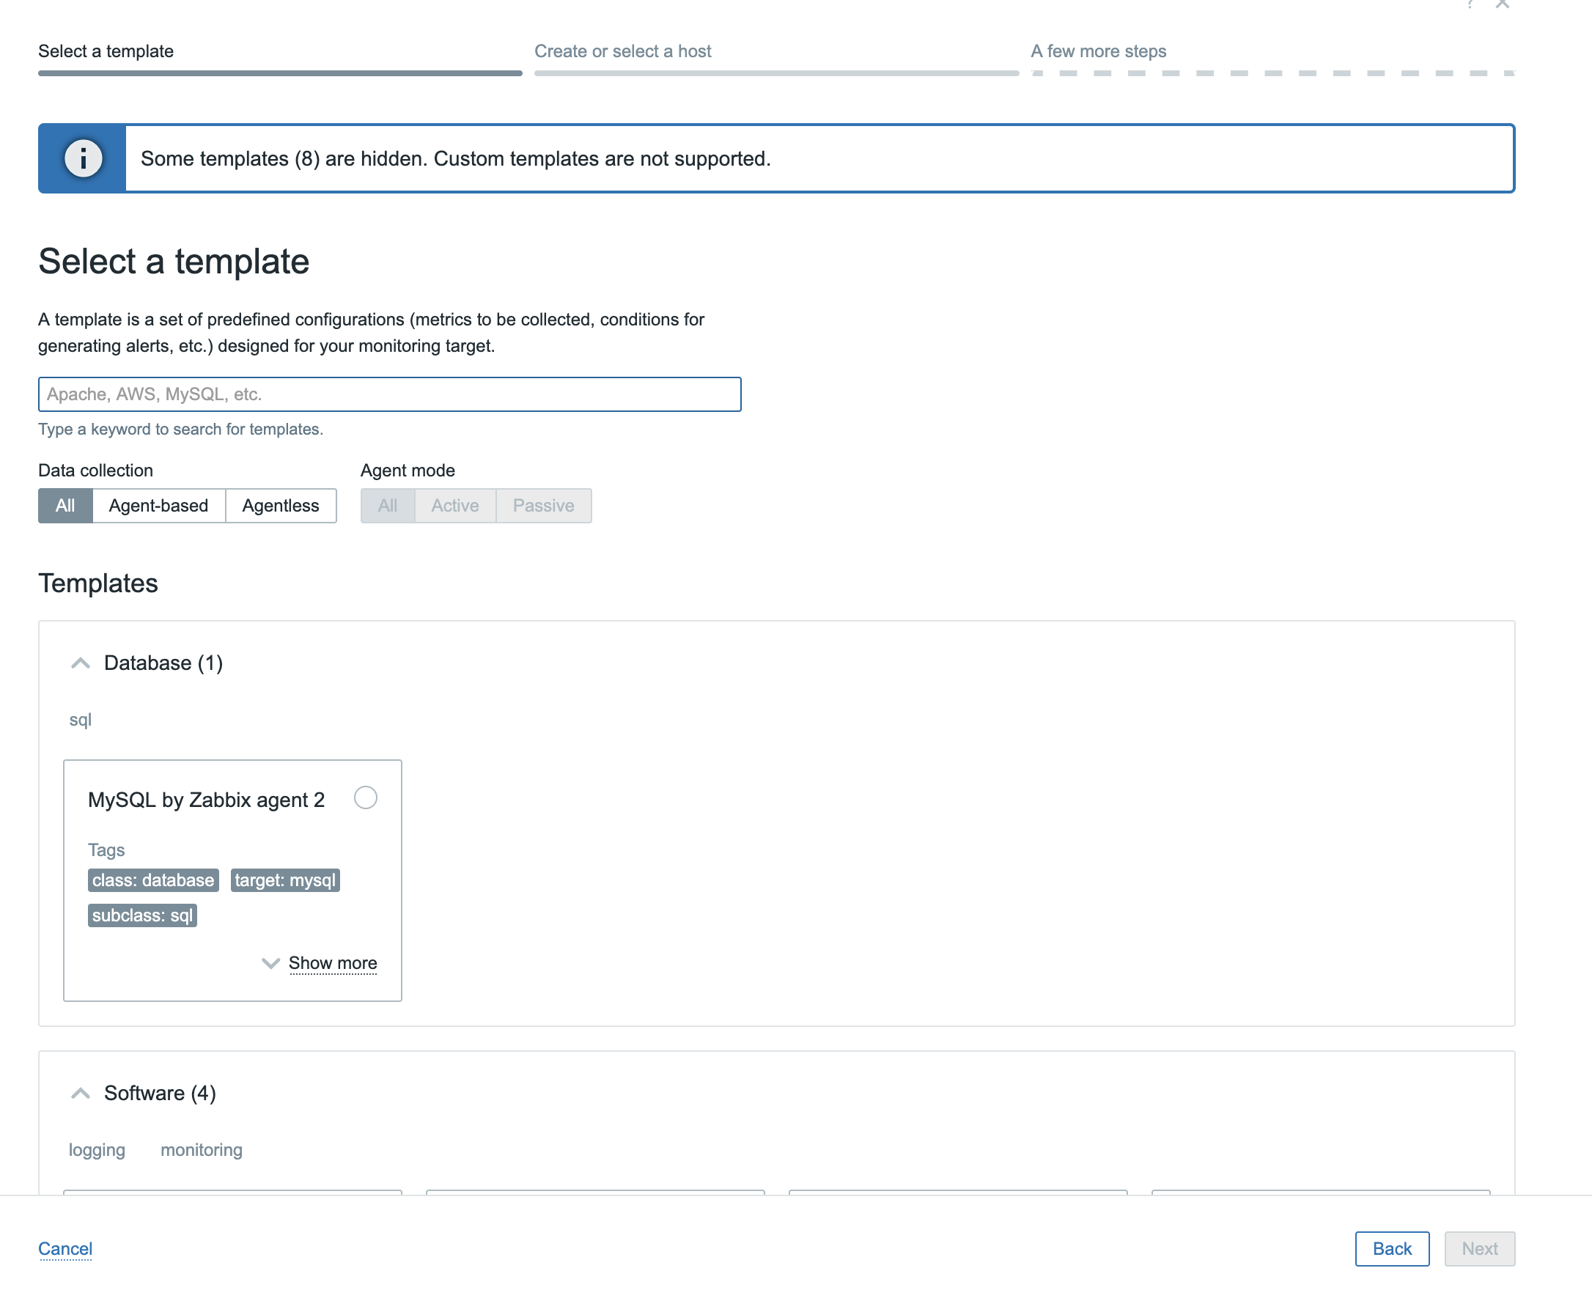Set Data collection to Agentless

(280, 505)
